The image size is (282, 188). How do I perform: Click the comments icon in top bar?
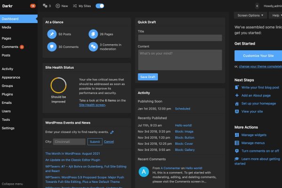pyautogui.click(x=45, y=6)
